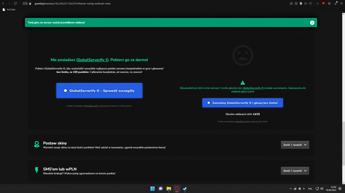Viewport: 345px width, 193px height.
Task: Go back with the browser back arrow
Action: [x=3, y=3]
